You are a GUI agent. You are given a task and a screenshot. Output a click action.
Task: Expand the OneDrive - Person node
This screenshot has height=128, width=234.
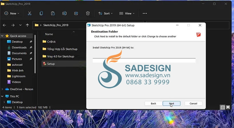2,89
